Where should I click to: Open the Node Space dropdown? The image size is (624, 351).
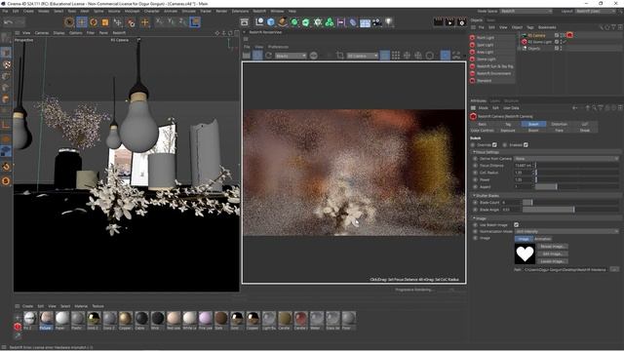(526, 11)
